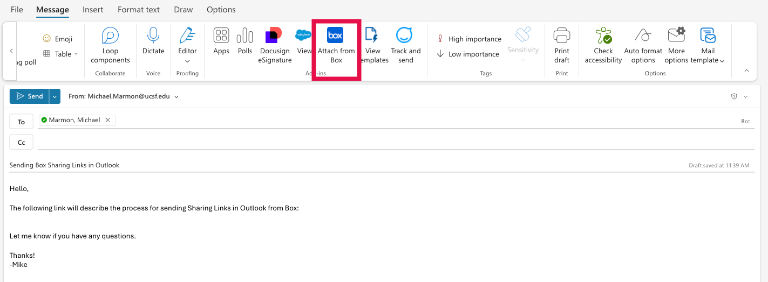The image size is (768, 282).
Task: Open the Salesforce View add-in
Action: point(304,41)
